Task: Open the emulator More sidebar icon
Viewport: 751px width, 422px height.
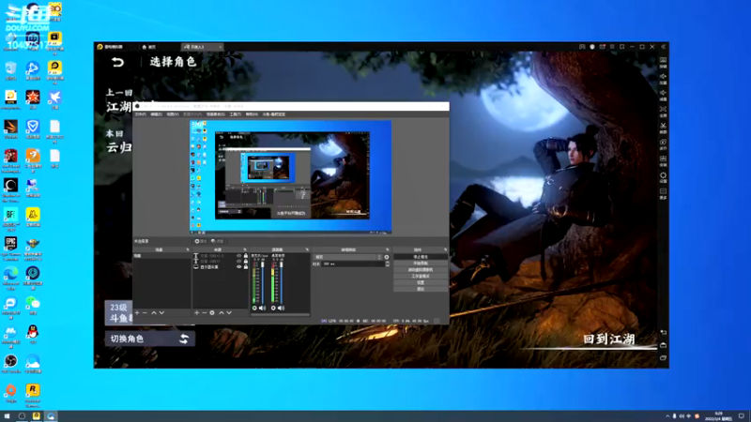Action: point(663,193)
